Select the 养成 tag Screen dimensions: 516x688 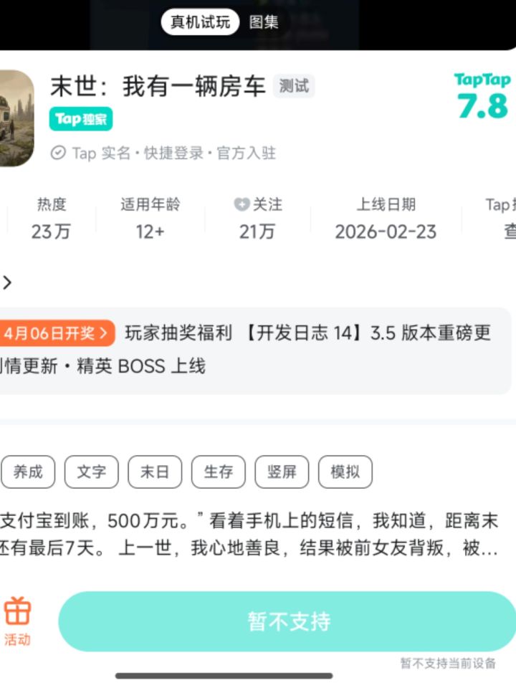(28, 472)
